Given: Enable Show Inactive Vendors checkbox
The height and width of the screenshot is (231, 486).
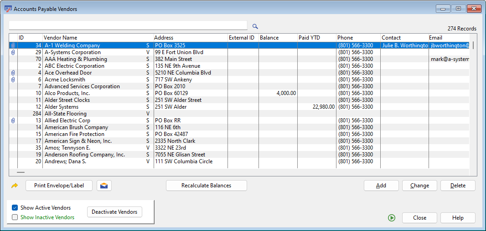Looking at the screenshot, I should coord(15,217).
